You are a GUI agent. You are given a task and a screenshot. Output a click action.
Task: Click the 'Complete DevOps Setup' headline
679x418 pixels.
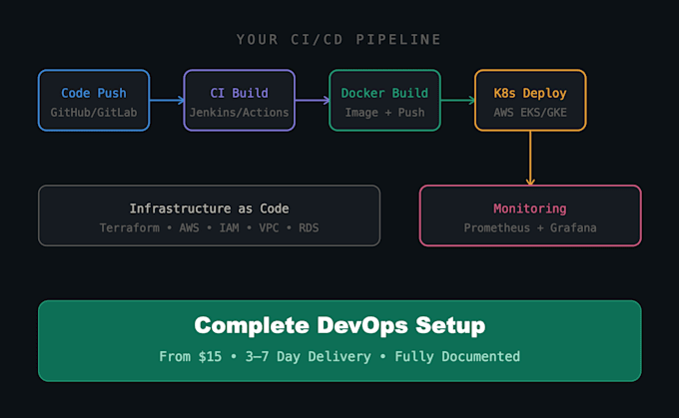pos(339,325)
